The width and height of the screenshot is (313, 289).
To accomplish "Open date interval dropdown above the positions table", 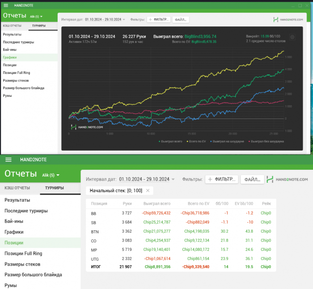I will (x=147, y=179).
